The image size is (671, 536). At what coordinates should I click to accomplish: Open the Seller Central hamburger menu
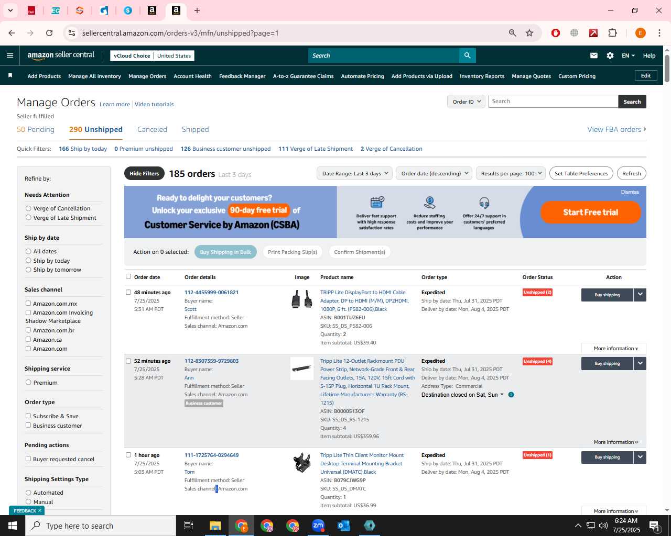10,55
